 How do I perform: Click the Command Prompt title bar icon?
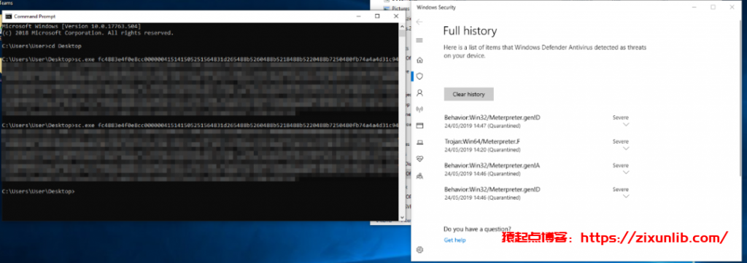click(8, 16)
